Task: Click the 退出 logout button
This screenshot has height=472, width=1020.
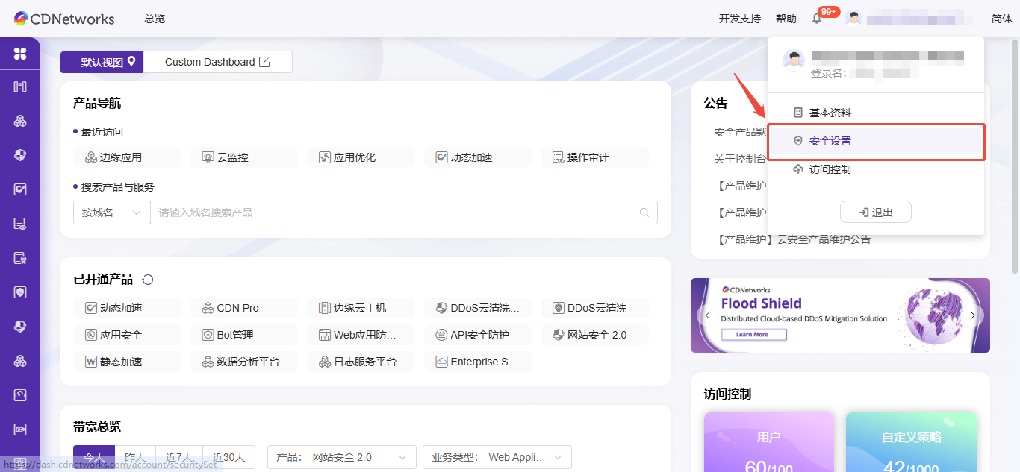Action: coord(875,211)
